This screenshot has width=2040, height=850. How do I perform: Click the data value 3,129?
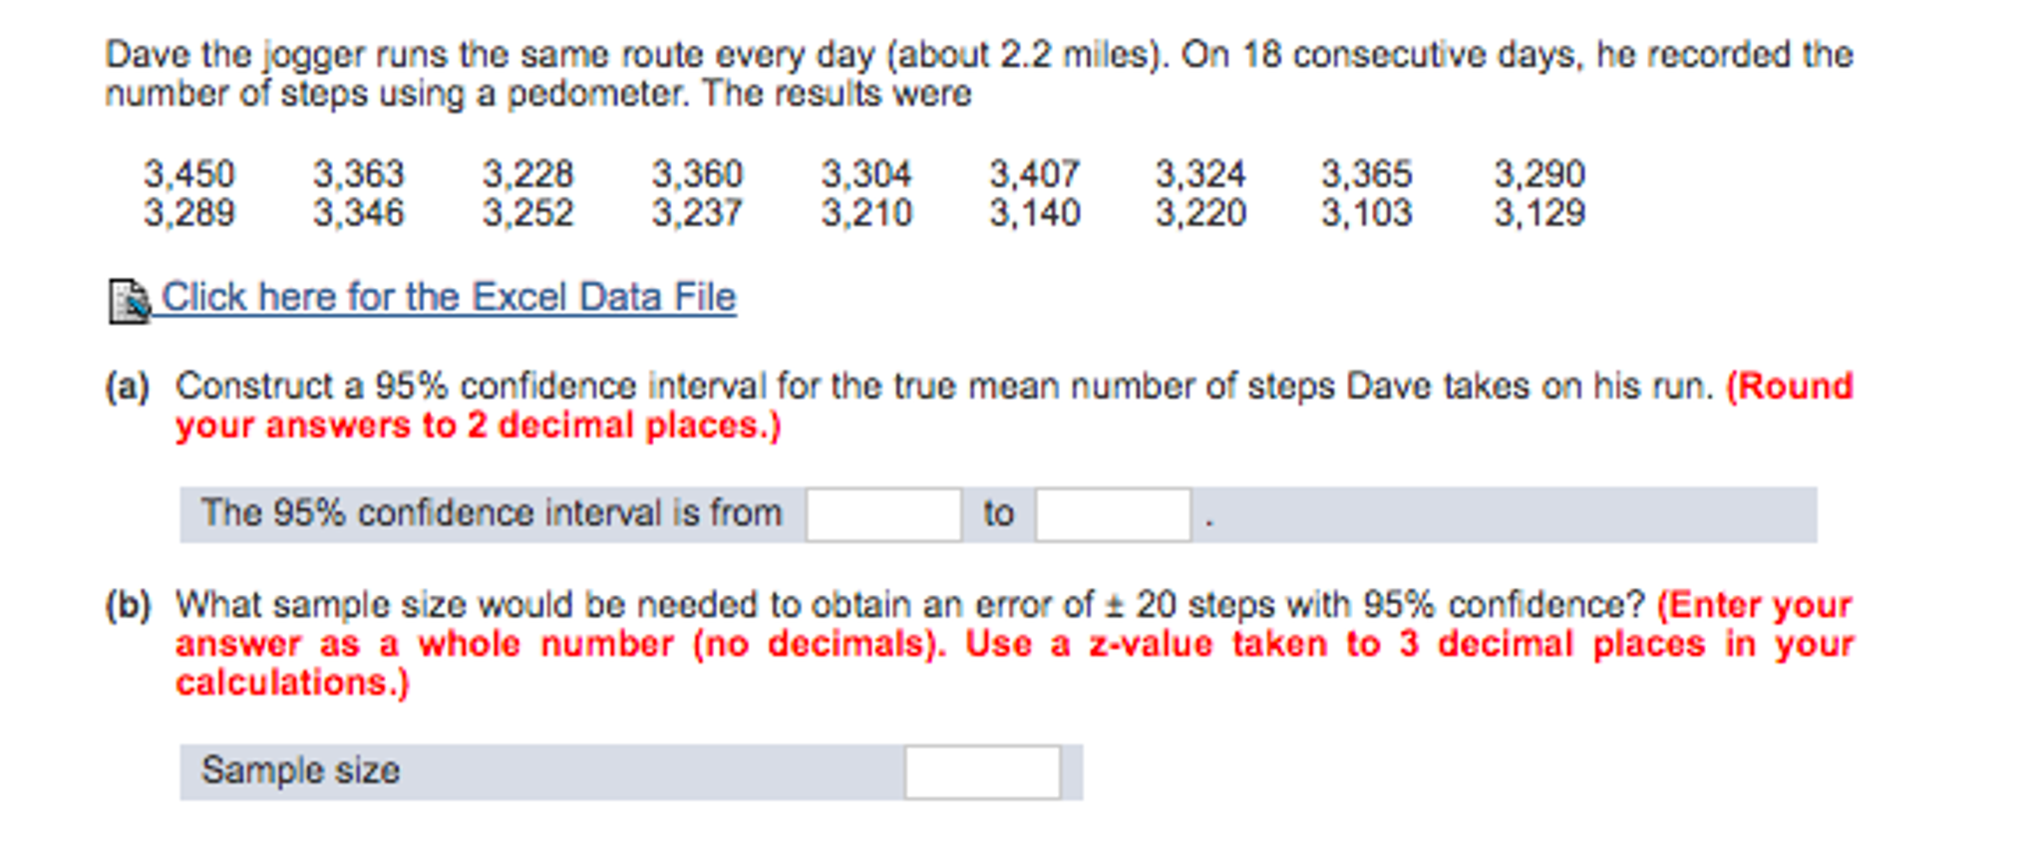(x=1539, y=213)
